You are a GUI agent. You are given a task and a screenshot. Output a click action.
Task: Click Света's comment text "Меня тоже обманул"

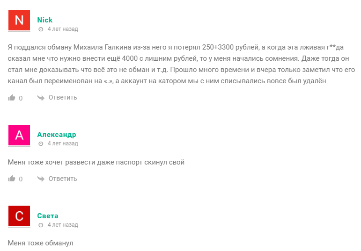coord(41,243)
